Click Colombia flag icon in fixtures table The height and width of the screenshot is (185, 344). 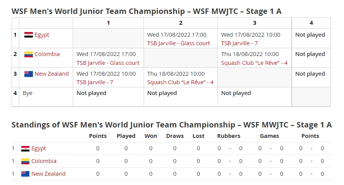point(28,54)
